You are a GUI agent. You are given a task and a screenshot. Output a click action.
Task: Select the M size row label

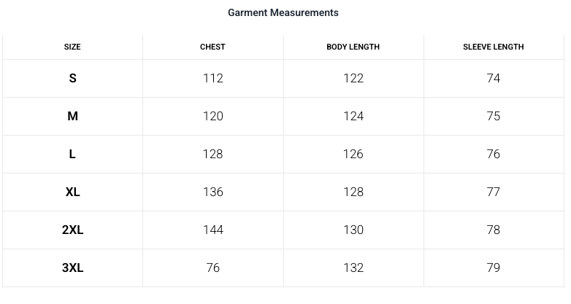pos(72,116)
